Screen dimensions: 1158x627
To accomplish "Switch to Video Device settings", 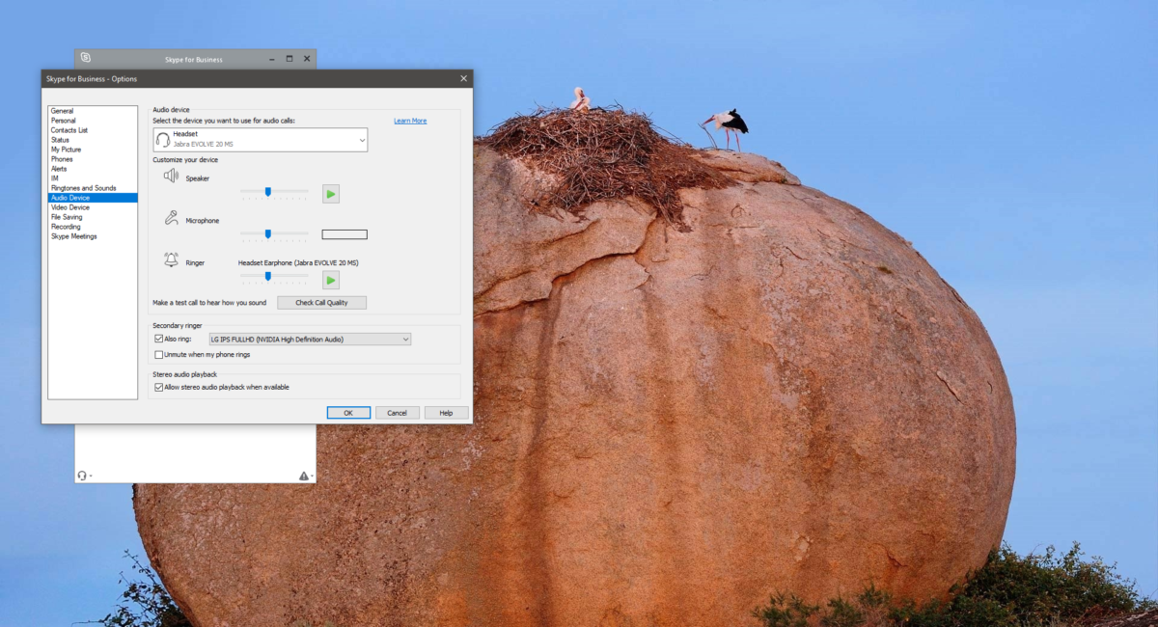I will [x=70, y=206].
